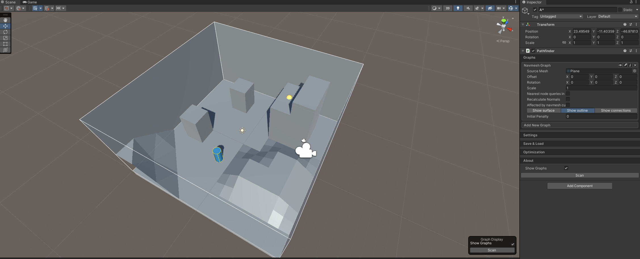Uncheck Show Graphs in About section
The width and height of the screenshot is (640, 259).
point(566,168)
